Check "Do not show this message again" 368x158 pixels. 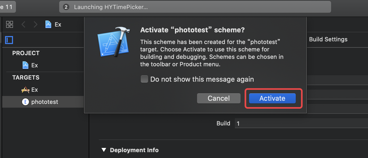(x=144, y=79)
